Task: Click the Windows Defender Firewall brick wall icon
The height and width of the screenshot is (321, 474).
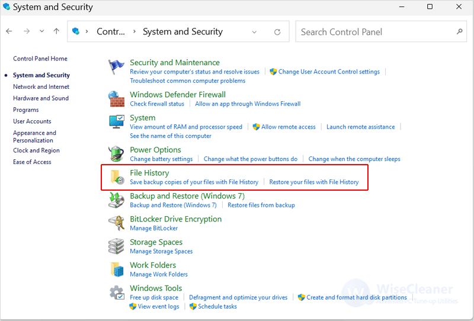Action: point(116,99)
